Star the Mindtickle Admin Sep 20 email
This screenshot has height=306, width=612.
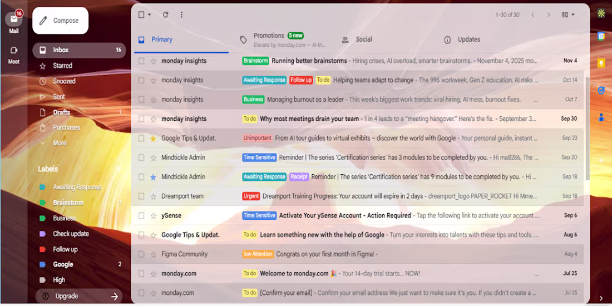[153, 157]
